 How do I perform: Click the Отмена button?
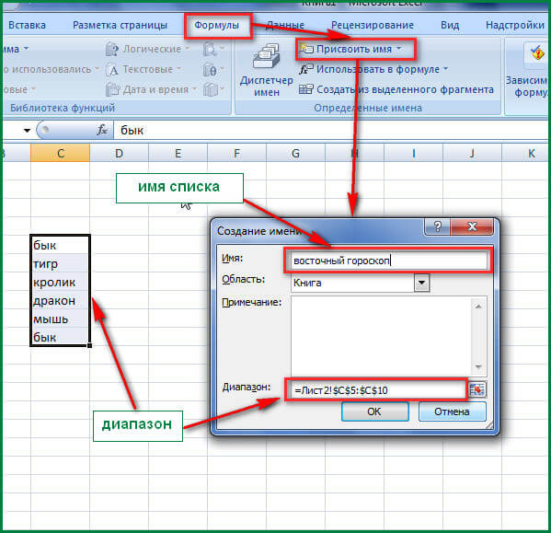[453, 411]
